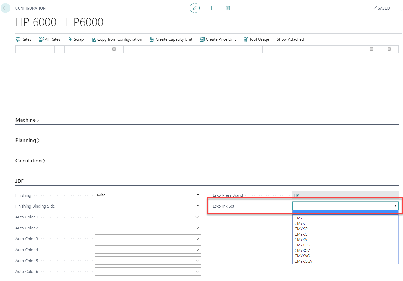This screenshot has width=403, height=281.
Task: Open the Finishing dropdown showing Misc.
Action: [x=148, y=195]
